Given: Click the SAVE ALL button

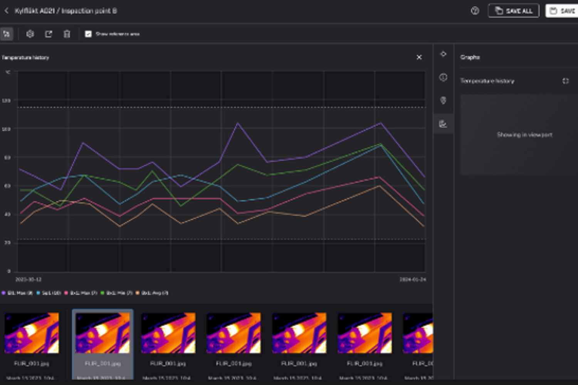Looking at the screenshot, I should pos(513,11).
